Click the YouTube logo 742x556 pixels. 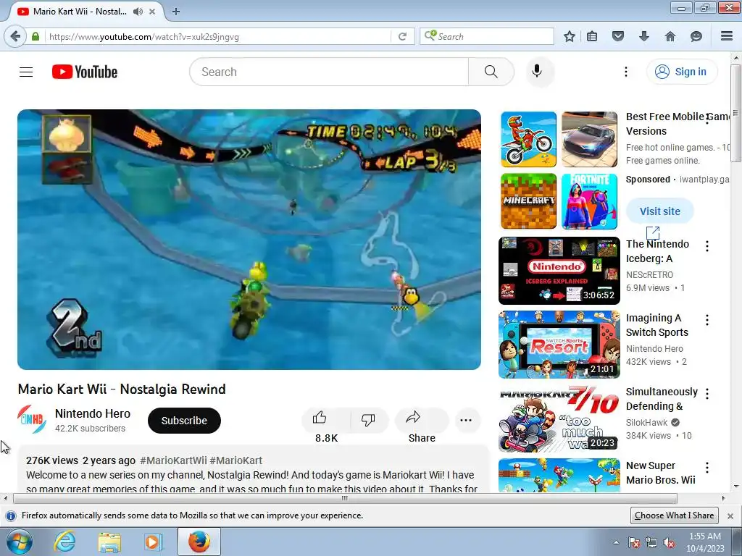85,72
